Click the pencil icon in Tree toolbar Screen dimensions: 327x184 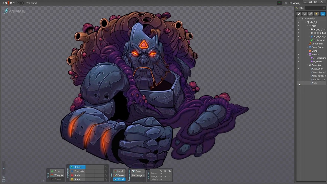point(310,14)
